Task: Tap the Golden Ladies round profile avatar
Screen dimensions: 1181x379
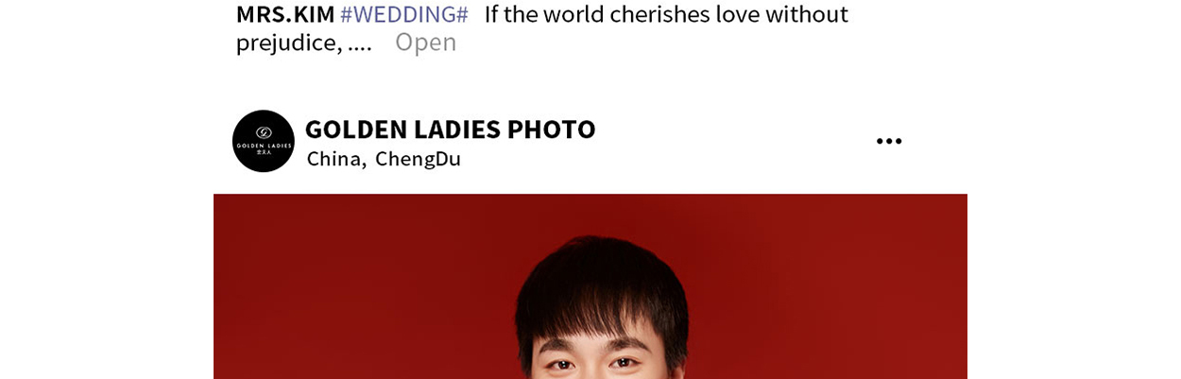Action: pyautogui.click(x=264, y=141)
